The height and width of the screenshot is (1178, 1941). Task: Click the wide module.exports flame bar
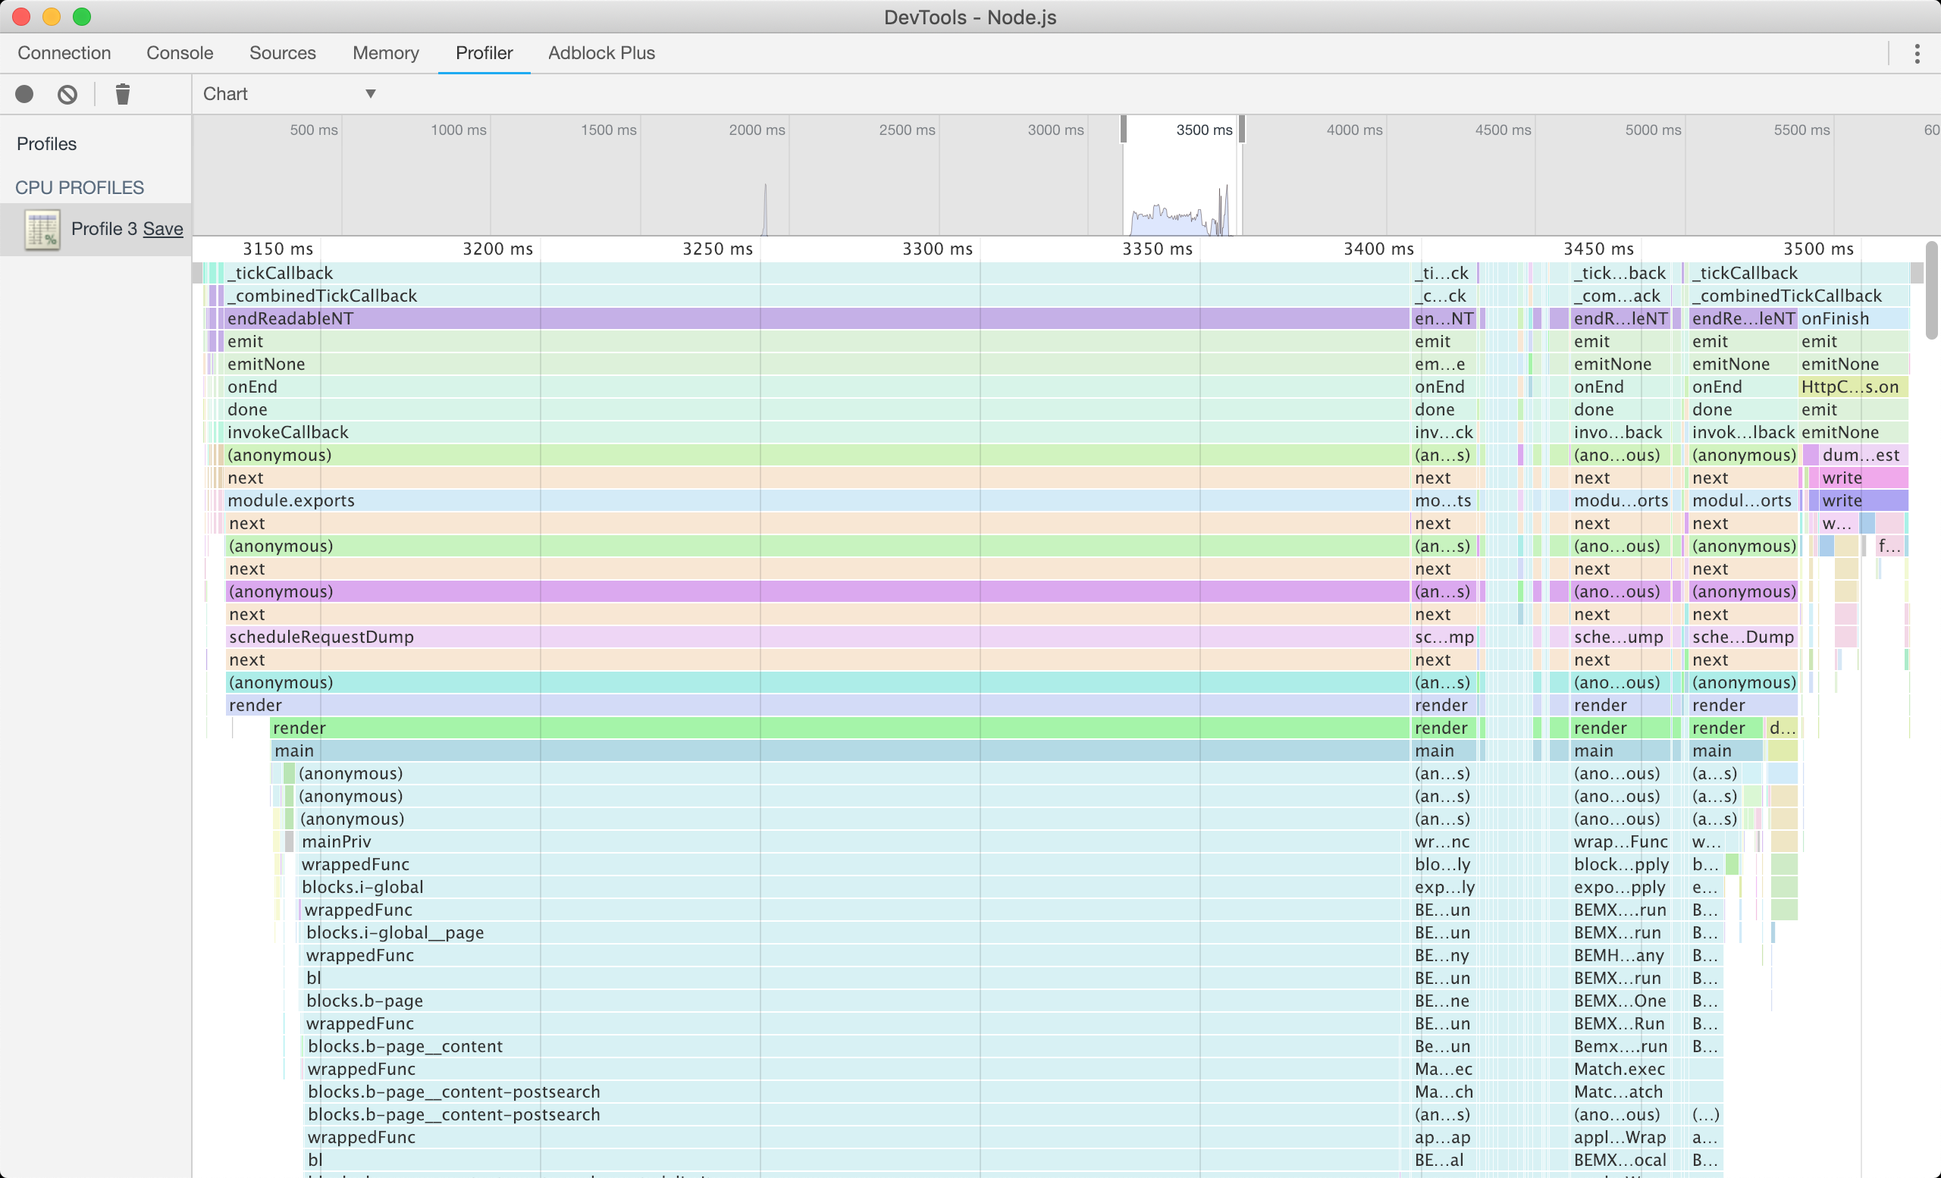click(x=817, y=501)
